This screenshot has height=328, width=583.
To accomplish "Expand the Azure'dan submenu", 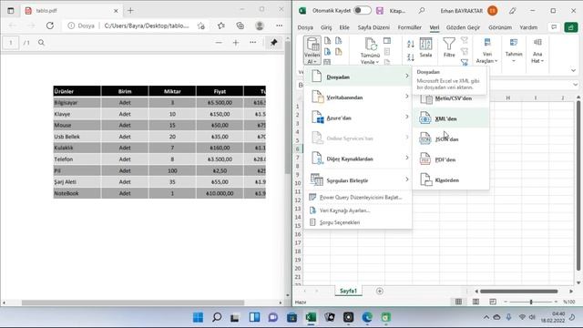I will (358, 118).
